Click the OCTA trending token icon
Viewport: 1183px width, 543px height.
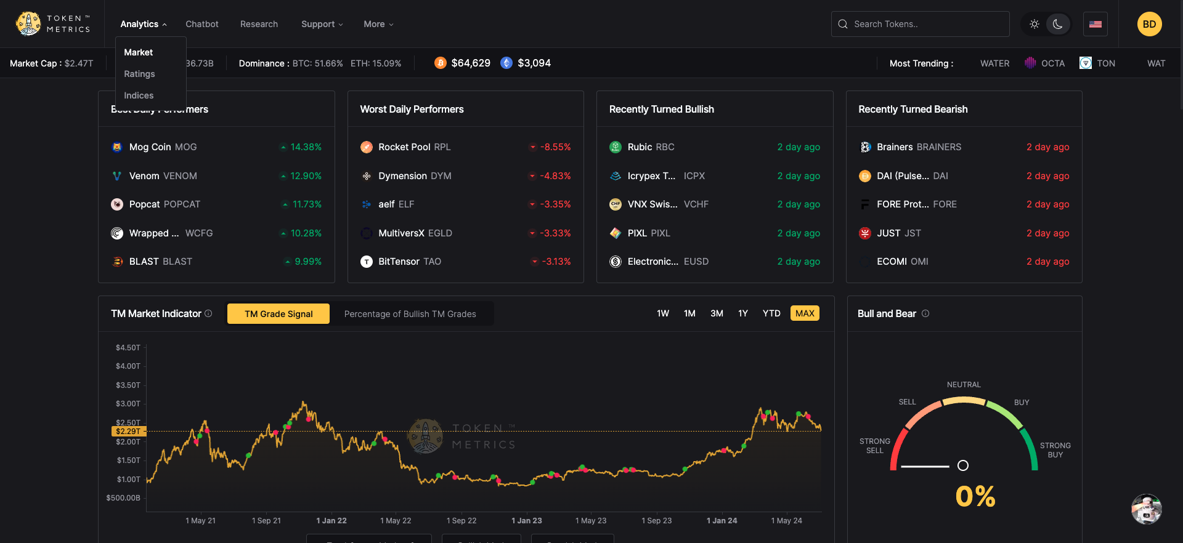click(x=1030, y=63)
